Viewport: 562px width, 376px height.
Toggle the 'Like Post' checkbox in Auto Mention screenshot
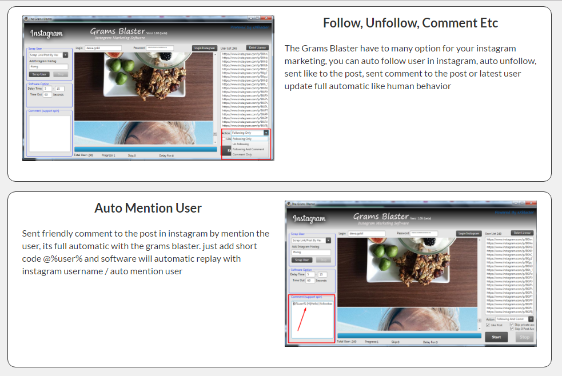488,325
